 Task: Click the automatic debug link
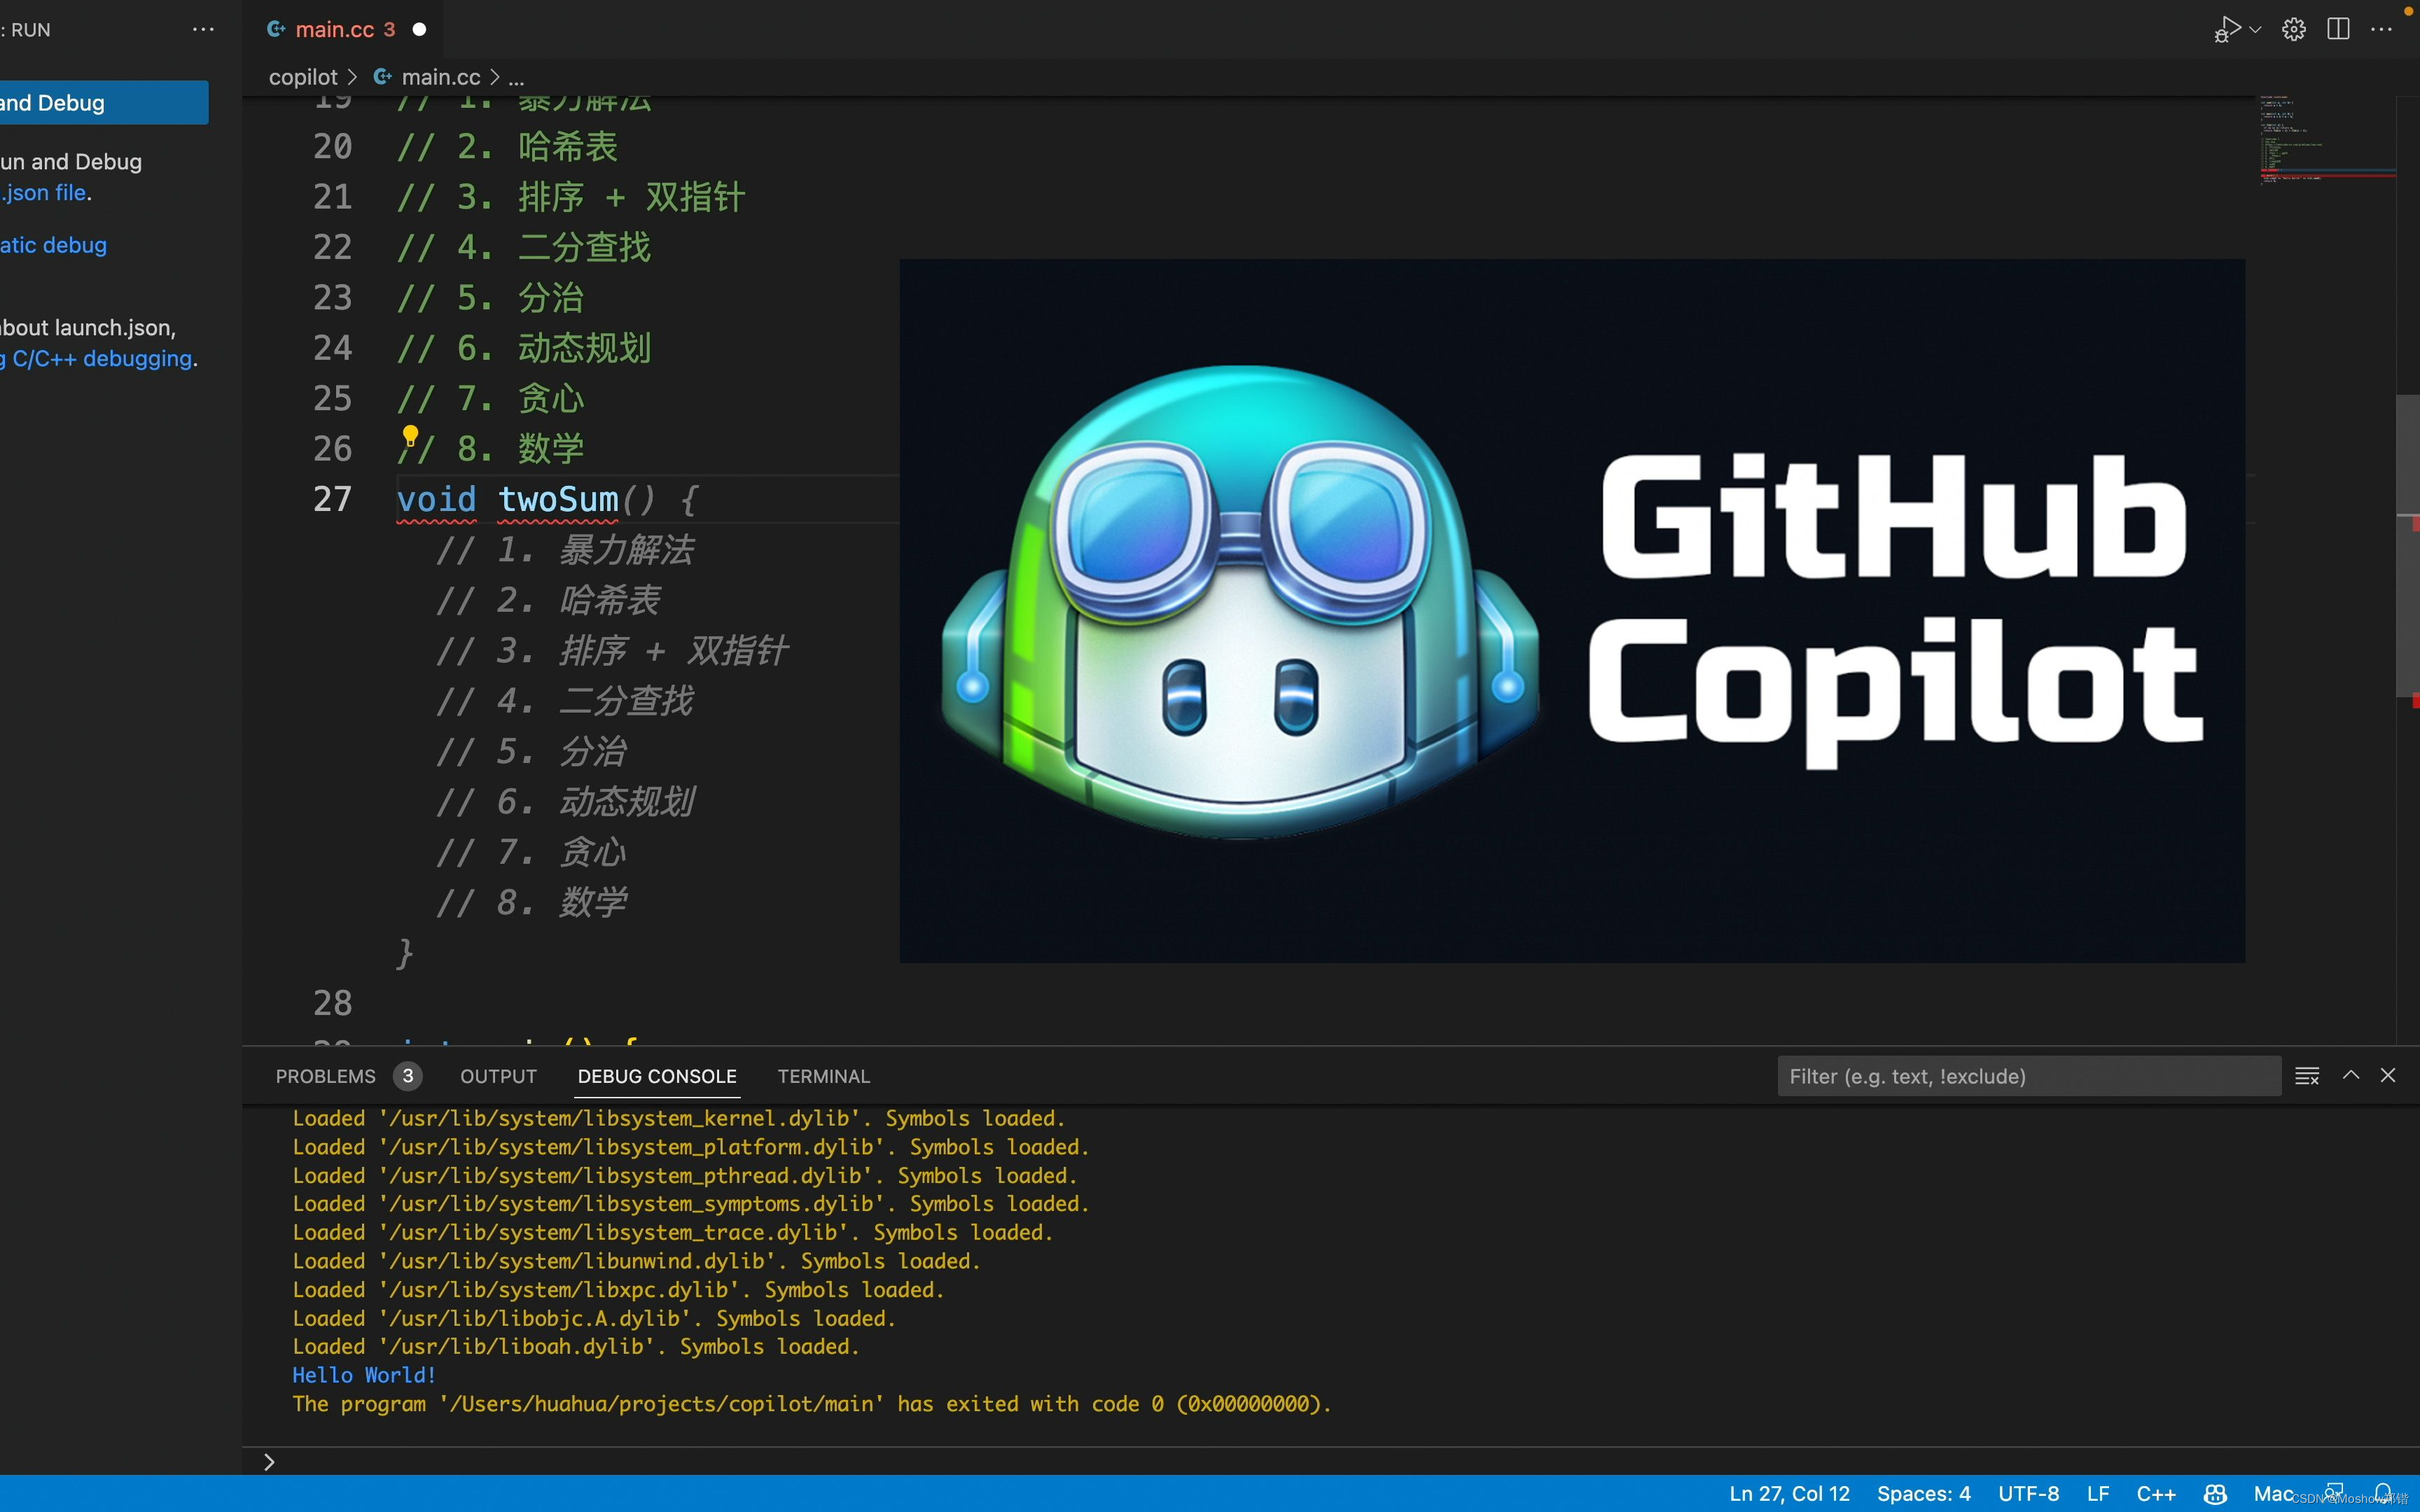click(x=53, y=245)
